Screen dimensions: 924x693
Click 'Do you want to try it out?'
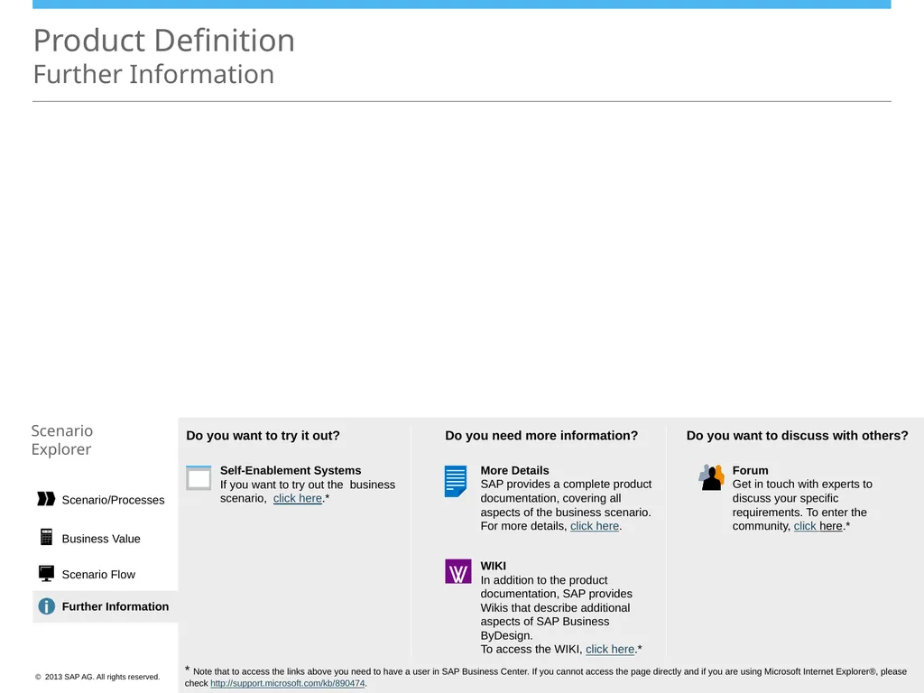(x=263, y=436)
